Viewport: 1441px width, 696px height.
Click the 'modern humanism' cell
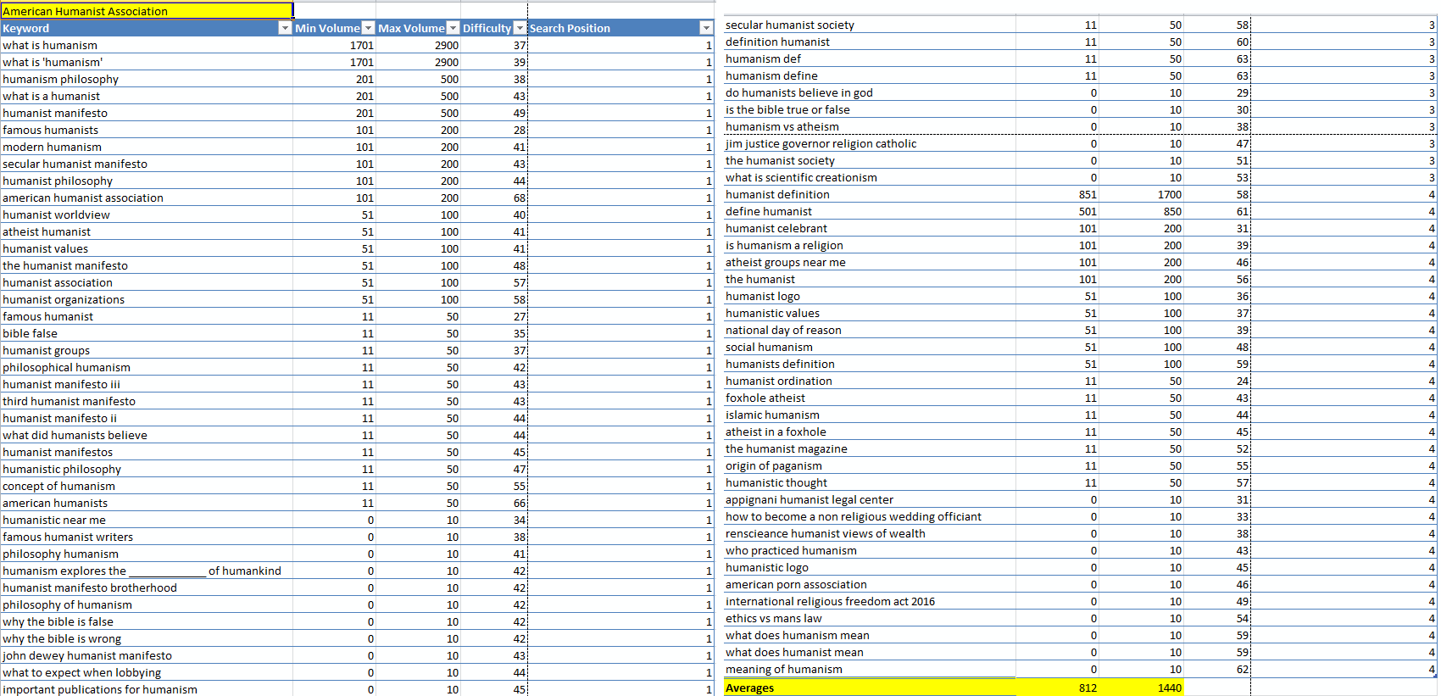[x=147, y=147]
